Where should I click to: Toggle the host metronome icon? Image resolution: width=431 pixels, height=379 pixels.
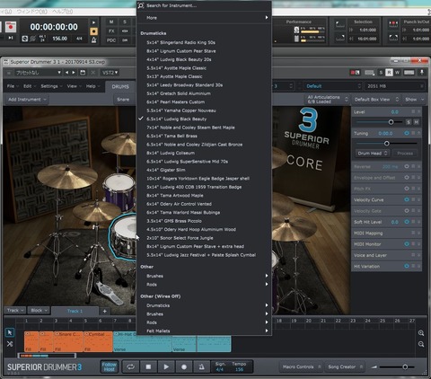click(x=94, y=40)
